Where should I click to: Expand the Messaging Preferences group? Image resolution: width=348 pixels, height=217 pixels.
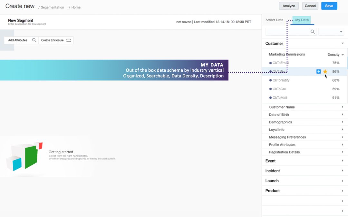pos(304,137)
